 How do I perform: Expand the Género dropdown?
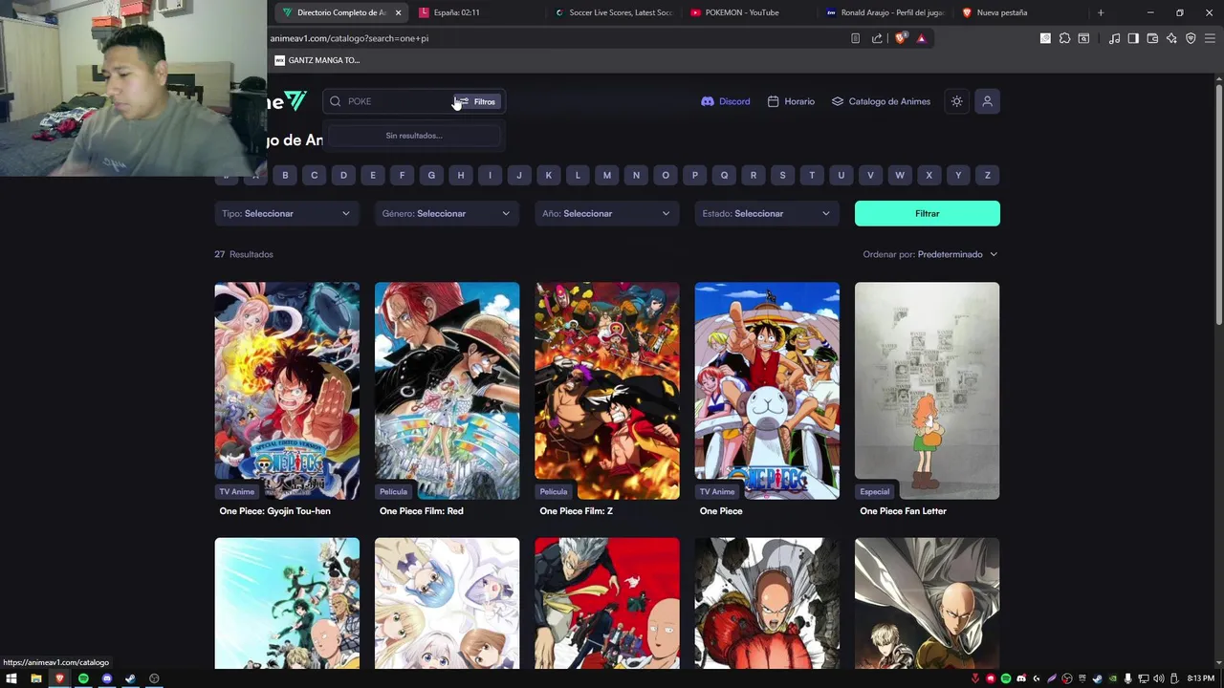point(447,213)
